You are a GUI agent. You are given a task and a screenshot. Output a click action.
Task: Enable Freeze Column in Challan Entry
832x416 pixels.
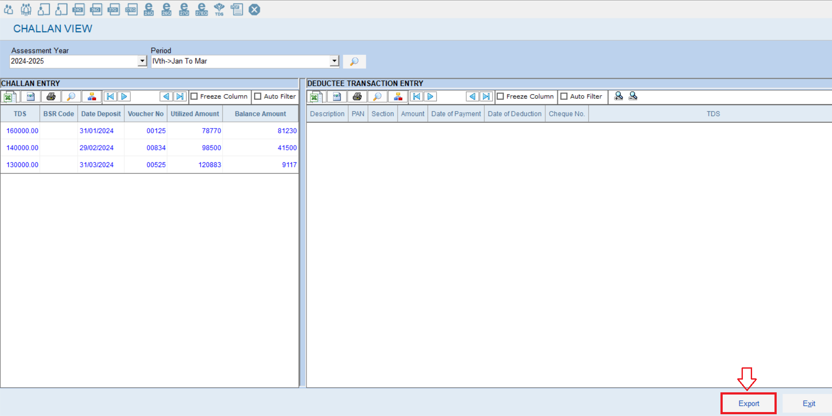[x=194, y=96]
